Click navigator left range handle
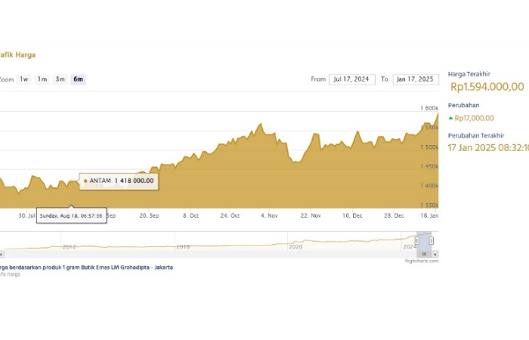The height and width of the screenshot is (340, 529). pos(417,240)
